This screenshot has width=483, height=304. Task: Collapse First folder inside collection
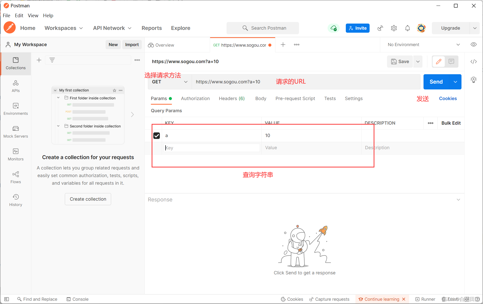(x=58, y=98)
